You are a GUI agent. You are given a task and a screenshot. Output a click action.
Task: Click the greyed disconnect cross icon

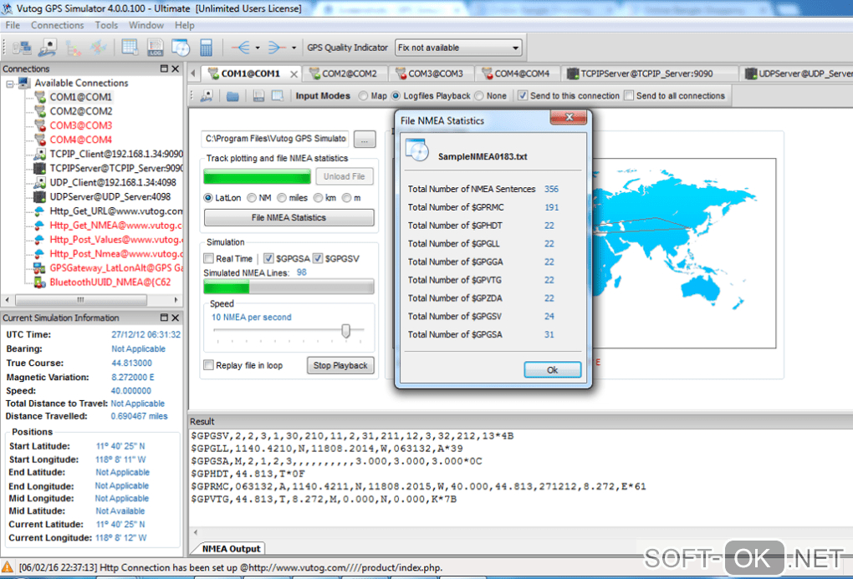pyautogui.click(x=99, y=48)
